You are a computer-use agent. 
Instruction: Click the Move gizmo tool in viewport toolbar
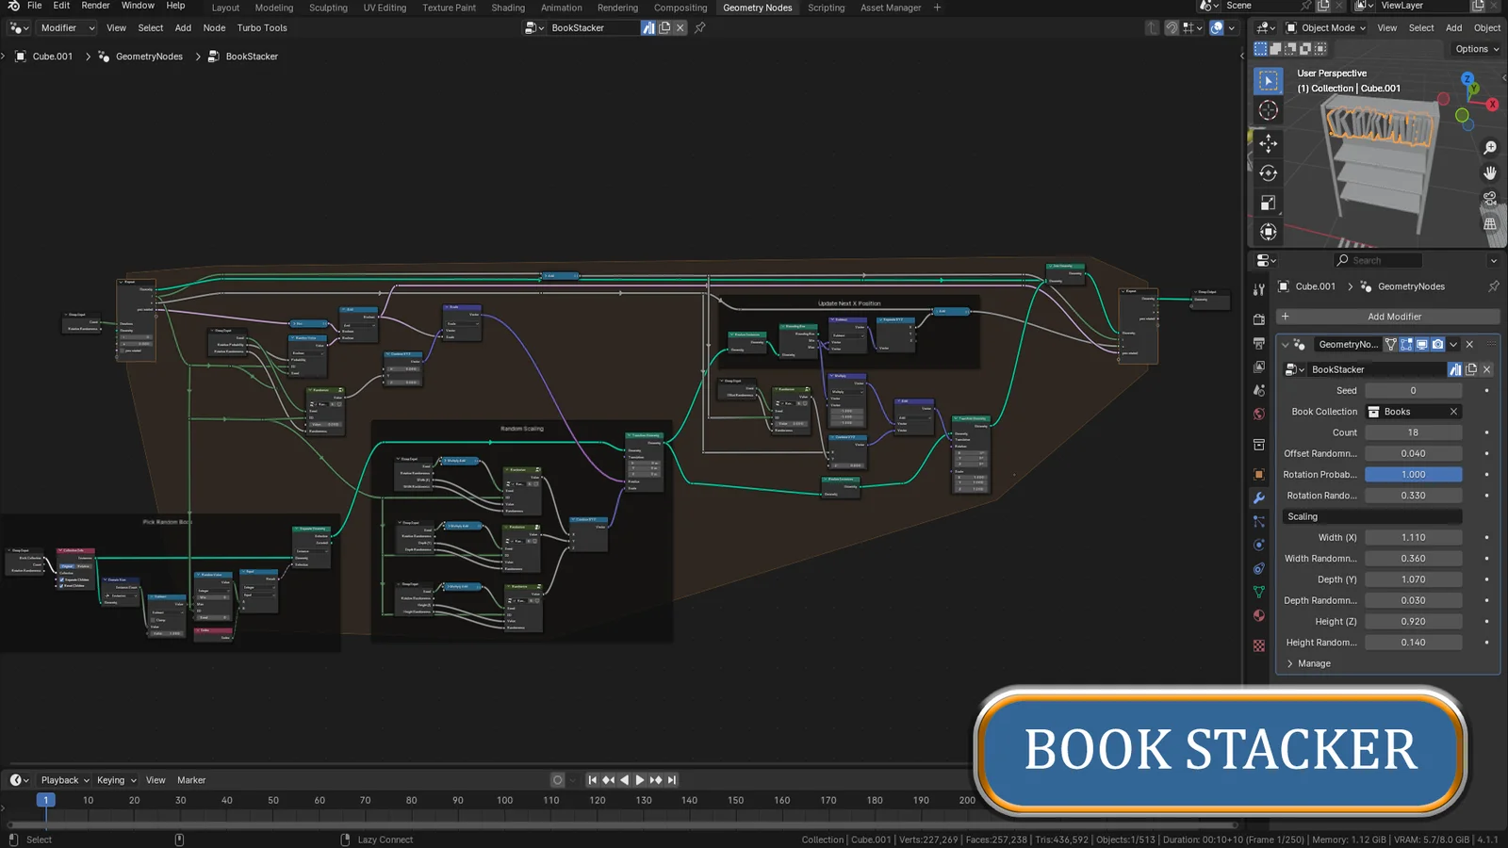coord(1269,144)
